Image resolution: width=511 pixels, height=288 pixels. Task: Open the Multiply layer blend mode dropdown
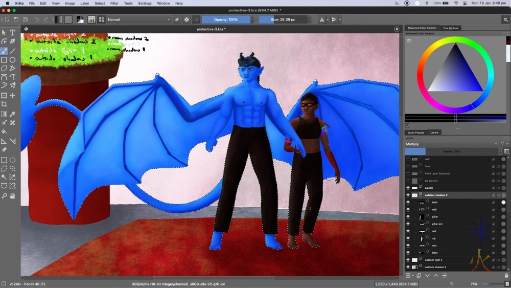pyautogui.click(x=452, y=144)
